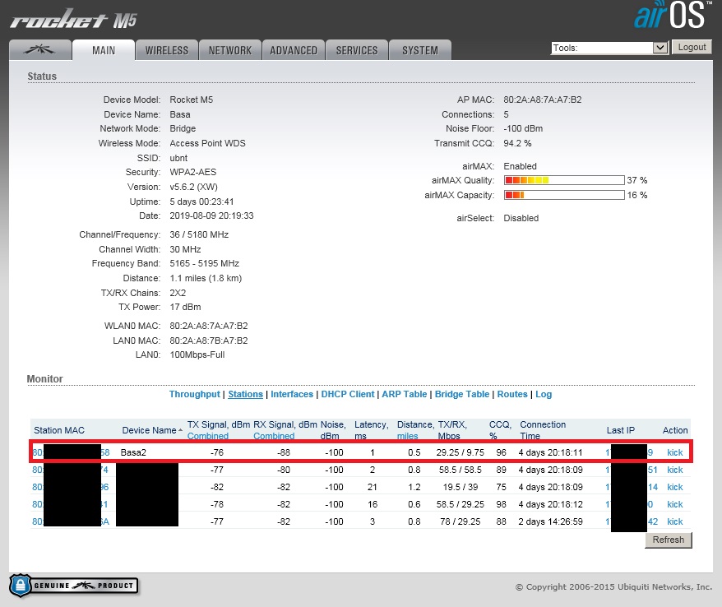
Task: Expand the Tools dropdown
Action: [609, 48]
